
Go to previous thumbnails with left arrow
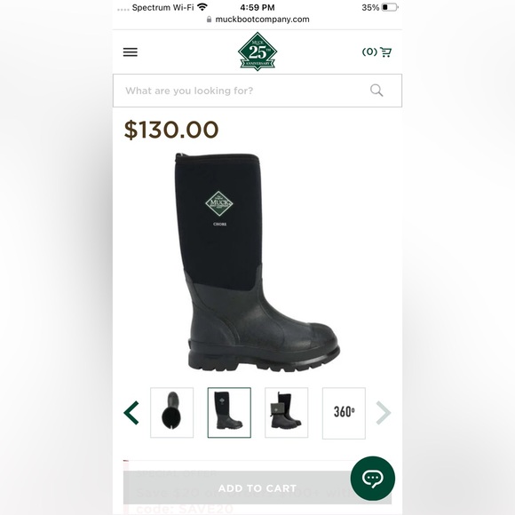click(x=131, y=413)
